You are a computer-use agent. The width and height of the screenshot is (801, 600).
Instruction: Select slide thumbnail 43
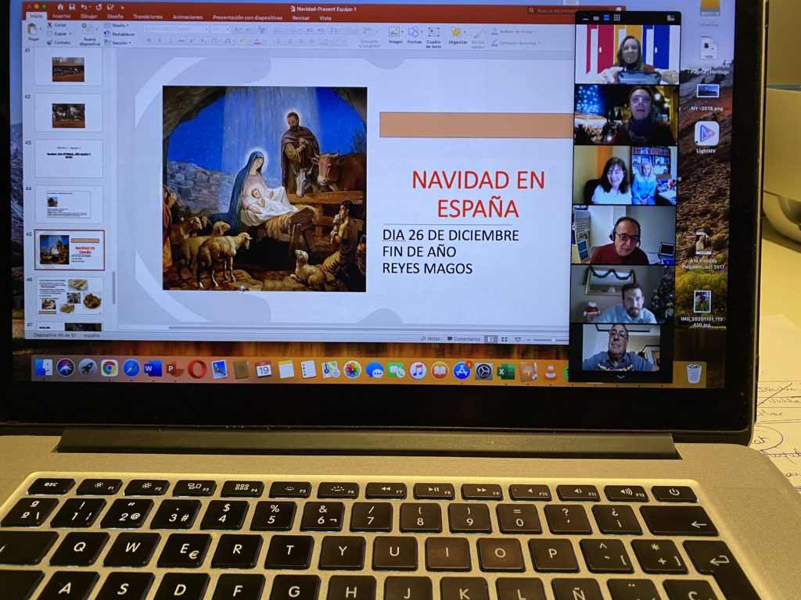(x=69, y=159)
